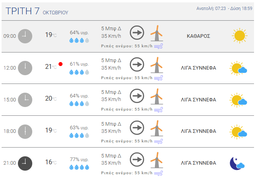The image size is (258, 179).
Task: Click the moon and cloud icon at 21:00
Action: 237,163
